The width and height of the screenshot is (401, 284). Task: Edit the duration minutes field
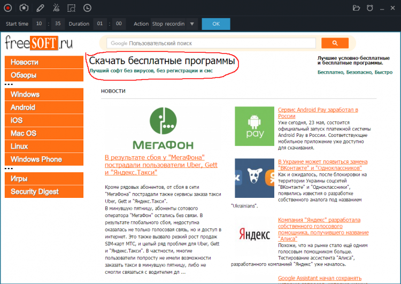[119, 24]
